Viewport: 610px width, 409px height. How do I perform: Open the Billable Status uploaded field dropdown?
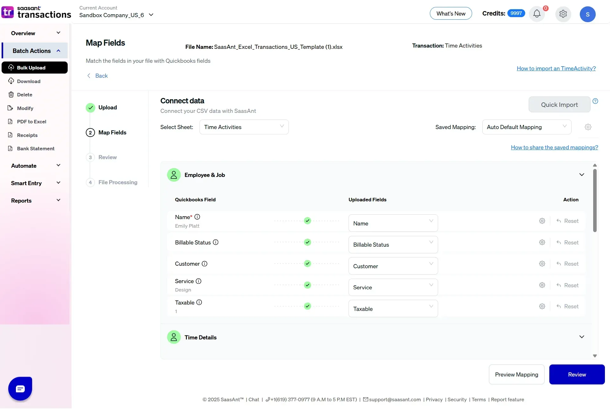[x=393, y=245]
